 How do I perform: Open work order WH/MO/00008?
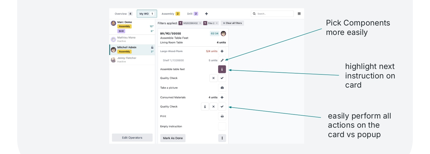click(171, 33)
